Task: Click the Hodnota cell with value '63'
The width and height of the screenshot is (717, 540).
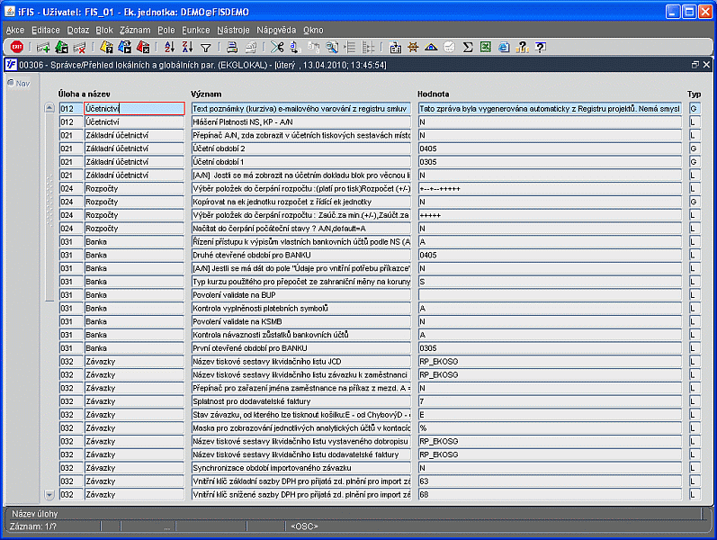Action: (550, 481)
